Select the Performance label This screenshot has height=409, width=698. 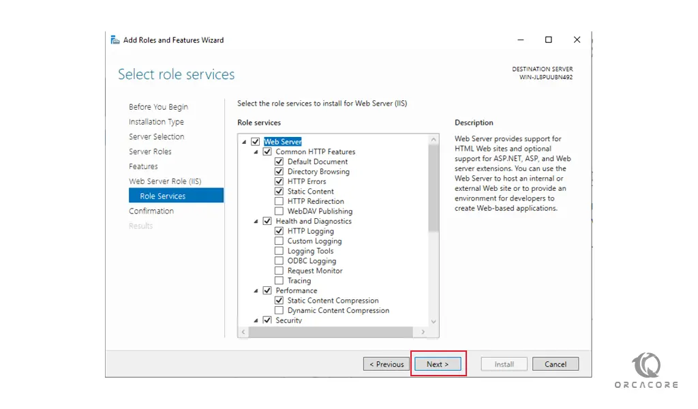pos(297,290)
